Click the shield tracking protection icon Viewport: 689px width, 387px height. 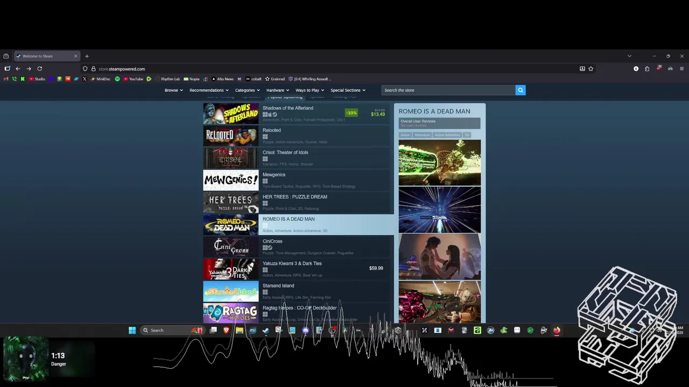click(x=85, y=69)
